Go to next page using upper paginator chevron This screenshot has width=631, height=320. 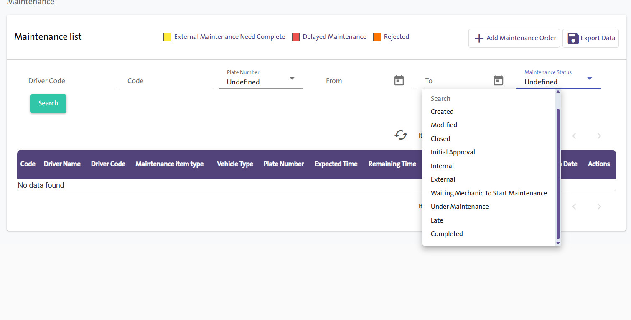(x=599, y=136)
